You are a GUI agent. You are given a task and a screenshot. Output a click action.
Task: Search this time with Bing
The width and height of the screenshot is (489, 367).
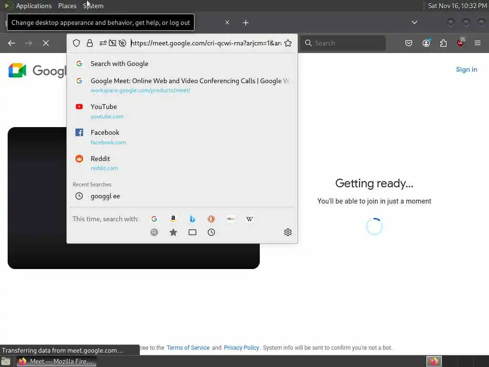[x=192, y=219]
